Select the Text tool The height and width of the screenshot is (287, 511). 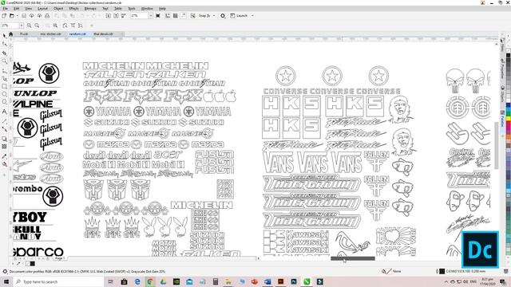coord(5,112)
